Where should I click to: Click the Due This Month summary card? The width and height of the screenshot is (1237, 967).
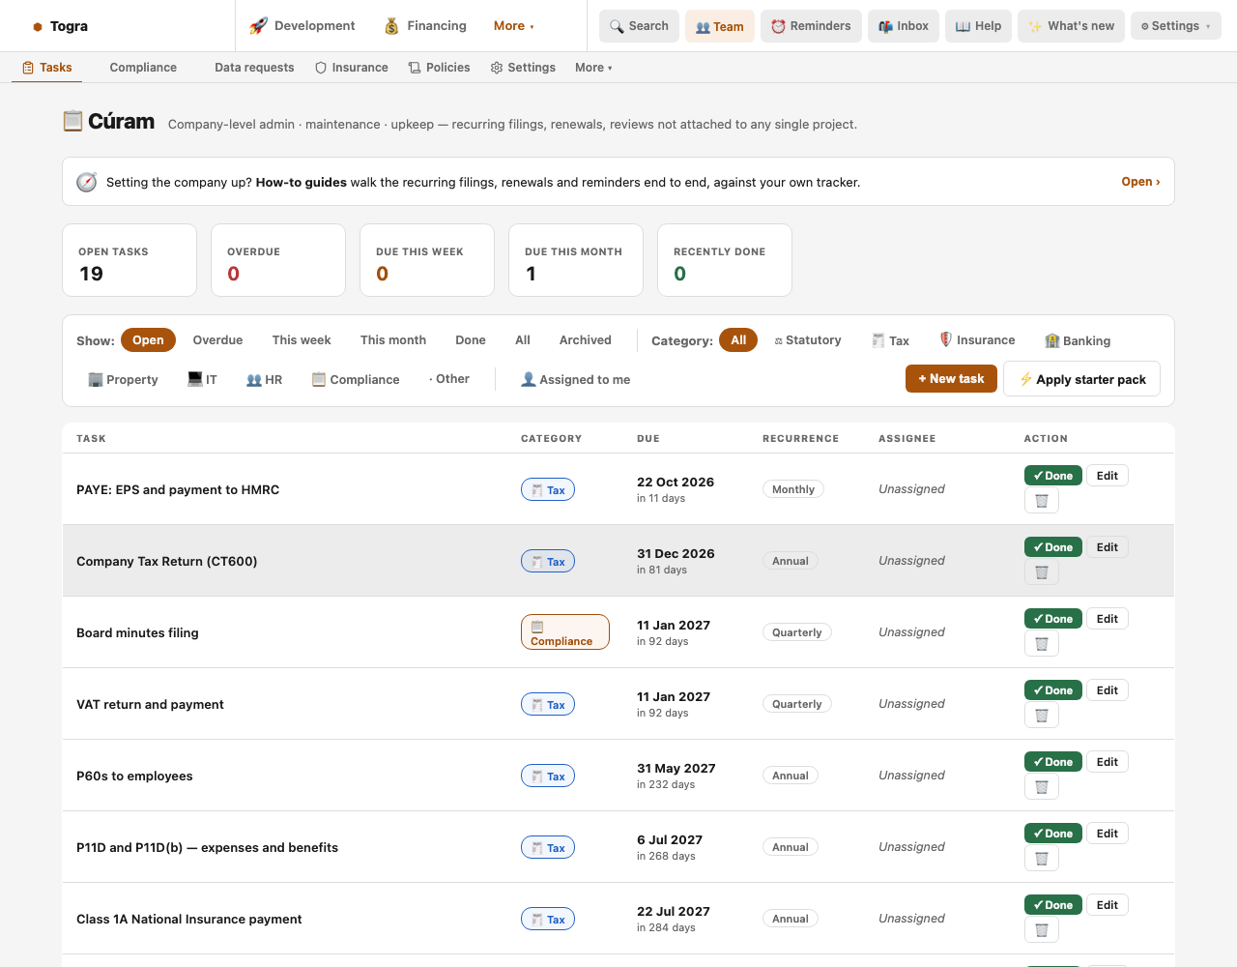coord(576,260)
